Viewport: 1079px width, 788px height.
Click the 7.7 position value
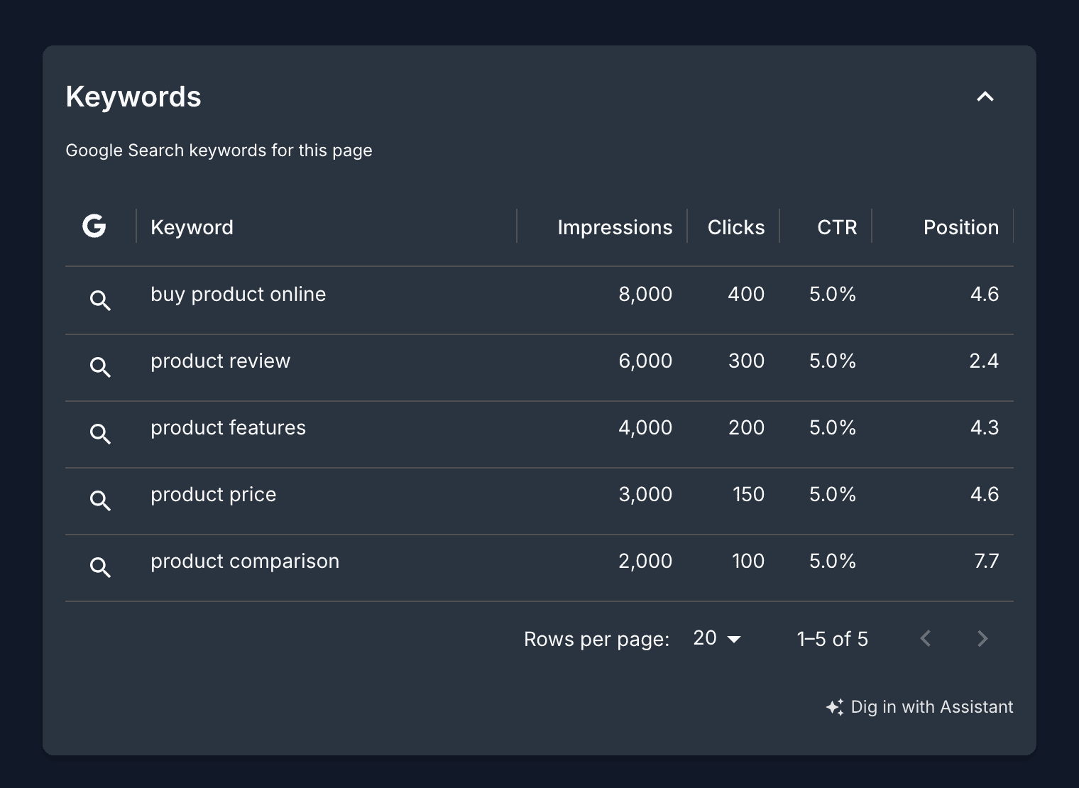pos(986,562)
